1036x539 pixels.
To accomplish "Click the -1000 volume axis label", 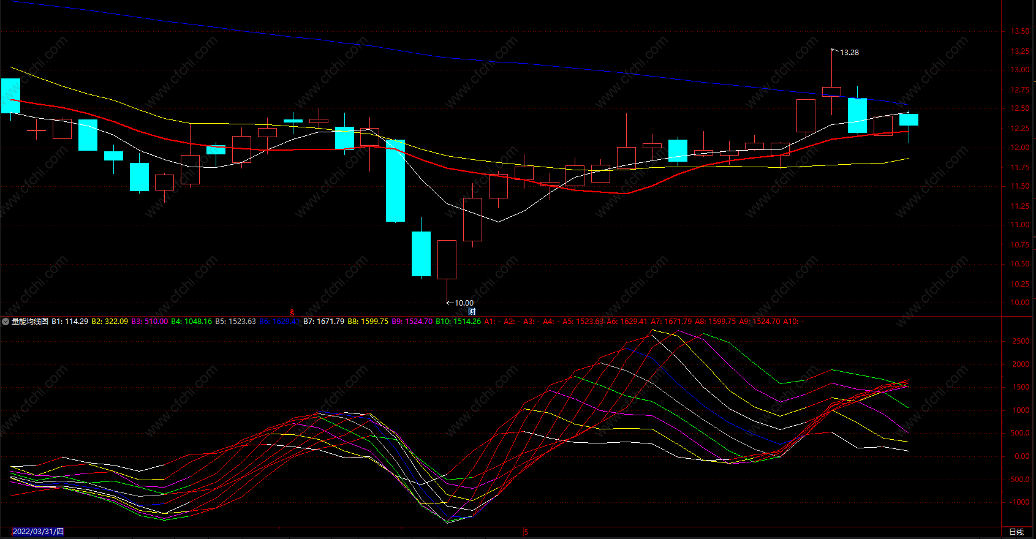I will 1020,502.
